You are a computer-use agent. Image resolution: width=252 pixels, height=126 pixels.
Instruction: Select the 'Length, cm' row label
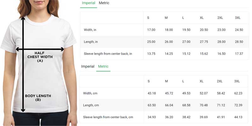click(91, 105)
